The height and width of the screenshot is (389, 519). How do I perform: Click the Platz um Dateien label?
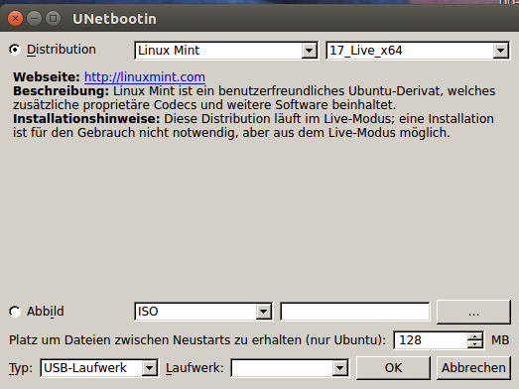(x=197, y=340)
